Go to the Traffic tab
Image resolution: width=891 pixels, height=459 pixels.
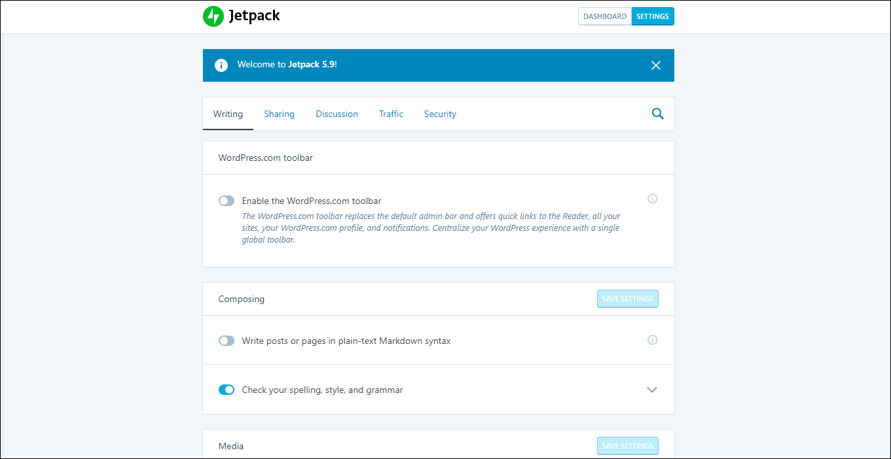(391, 114)
